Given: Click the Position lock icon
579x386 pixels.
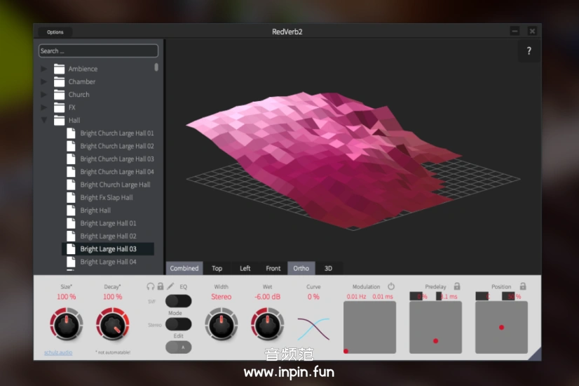Looking at the screenshot, I should click(523, 286).
